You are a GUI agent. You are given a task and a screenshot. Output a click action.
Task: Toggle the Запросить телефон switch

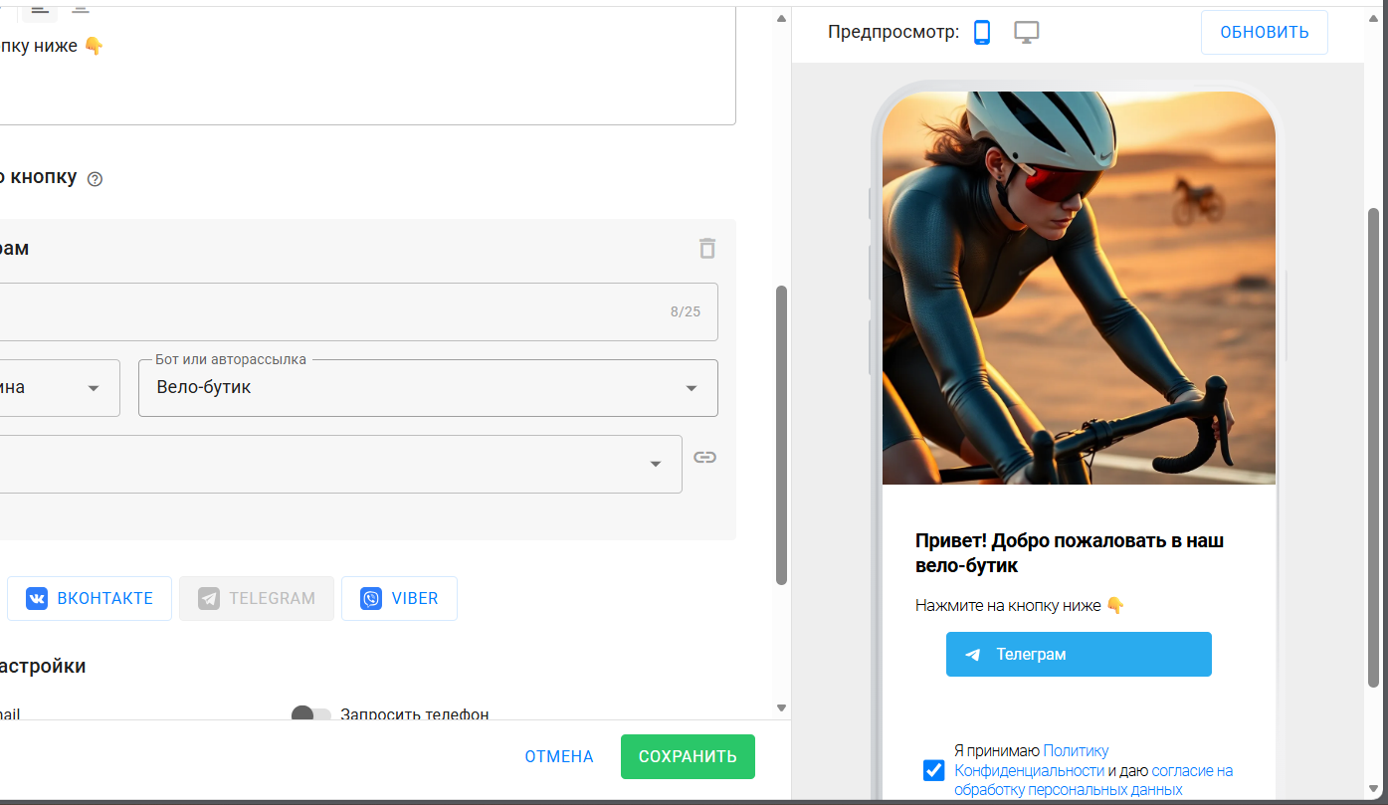(x=310, y=714)
